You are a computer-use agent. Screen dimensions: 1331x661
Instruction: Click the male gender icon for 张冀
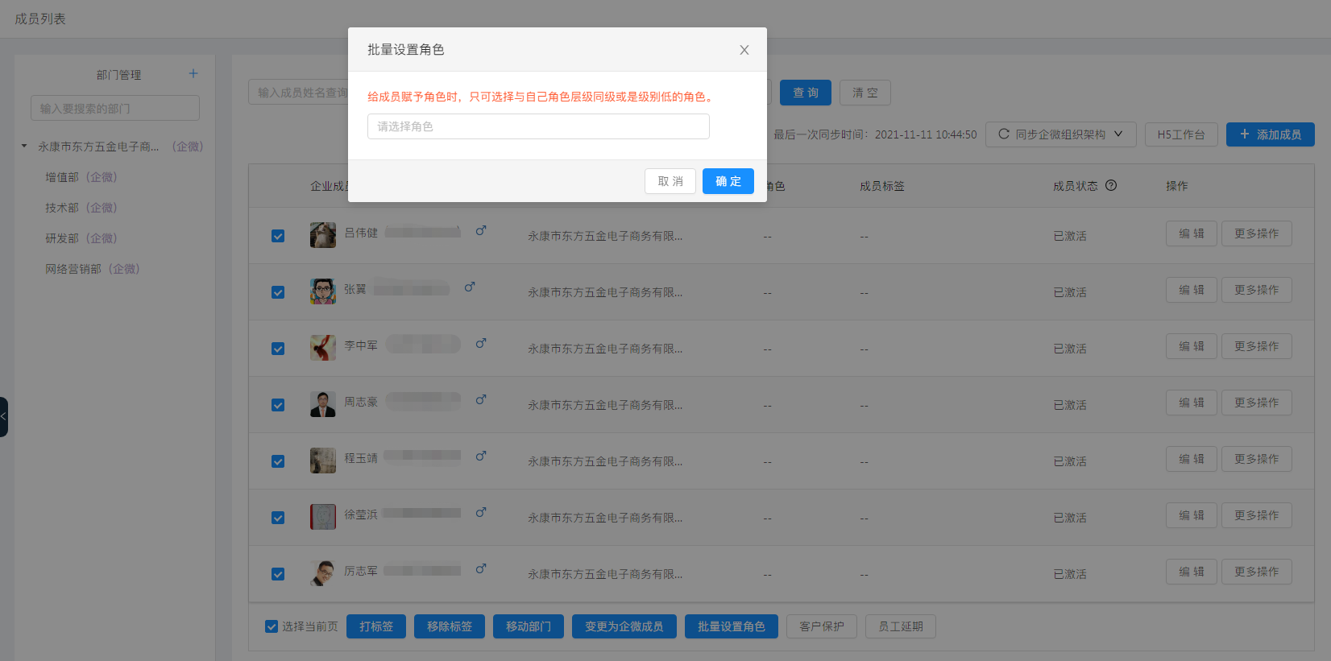pos(470,287)
